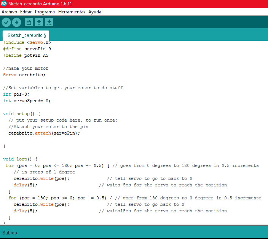Click the 'goes from 180 degrees to 0' comment

point(188,198)
